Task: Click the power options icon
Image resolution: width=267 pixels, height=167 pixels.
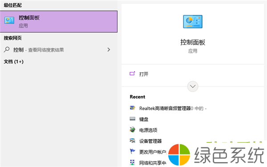Action: tap(133, 129)
